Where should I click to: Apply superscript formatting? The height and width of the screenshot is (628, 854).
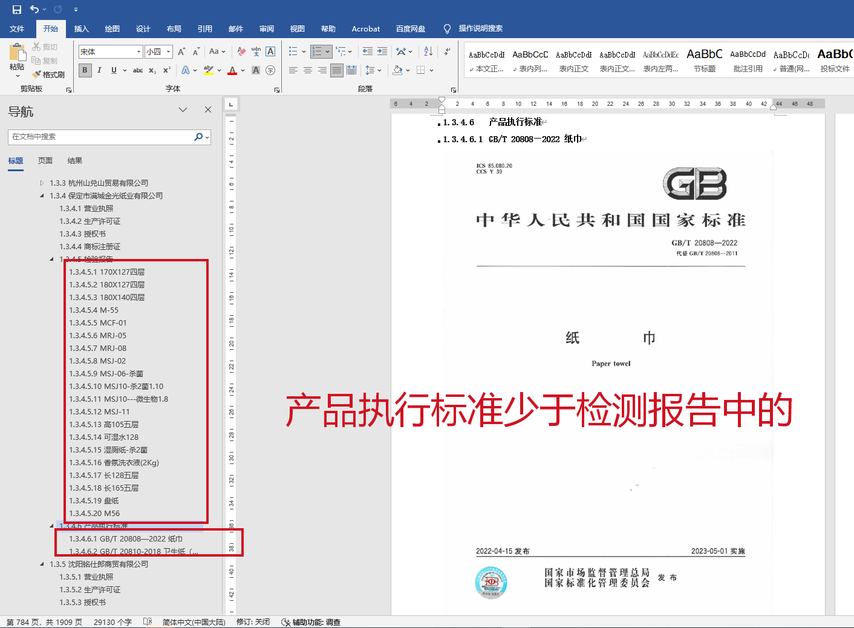coord(167,70)
